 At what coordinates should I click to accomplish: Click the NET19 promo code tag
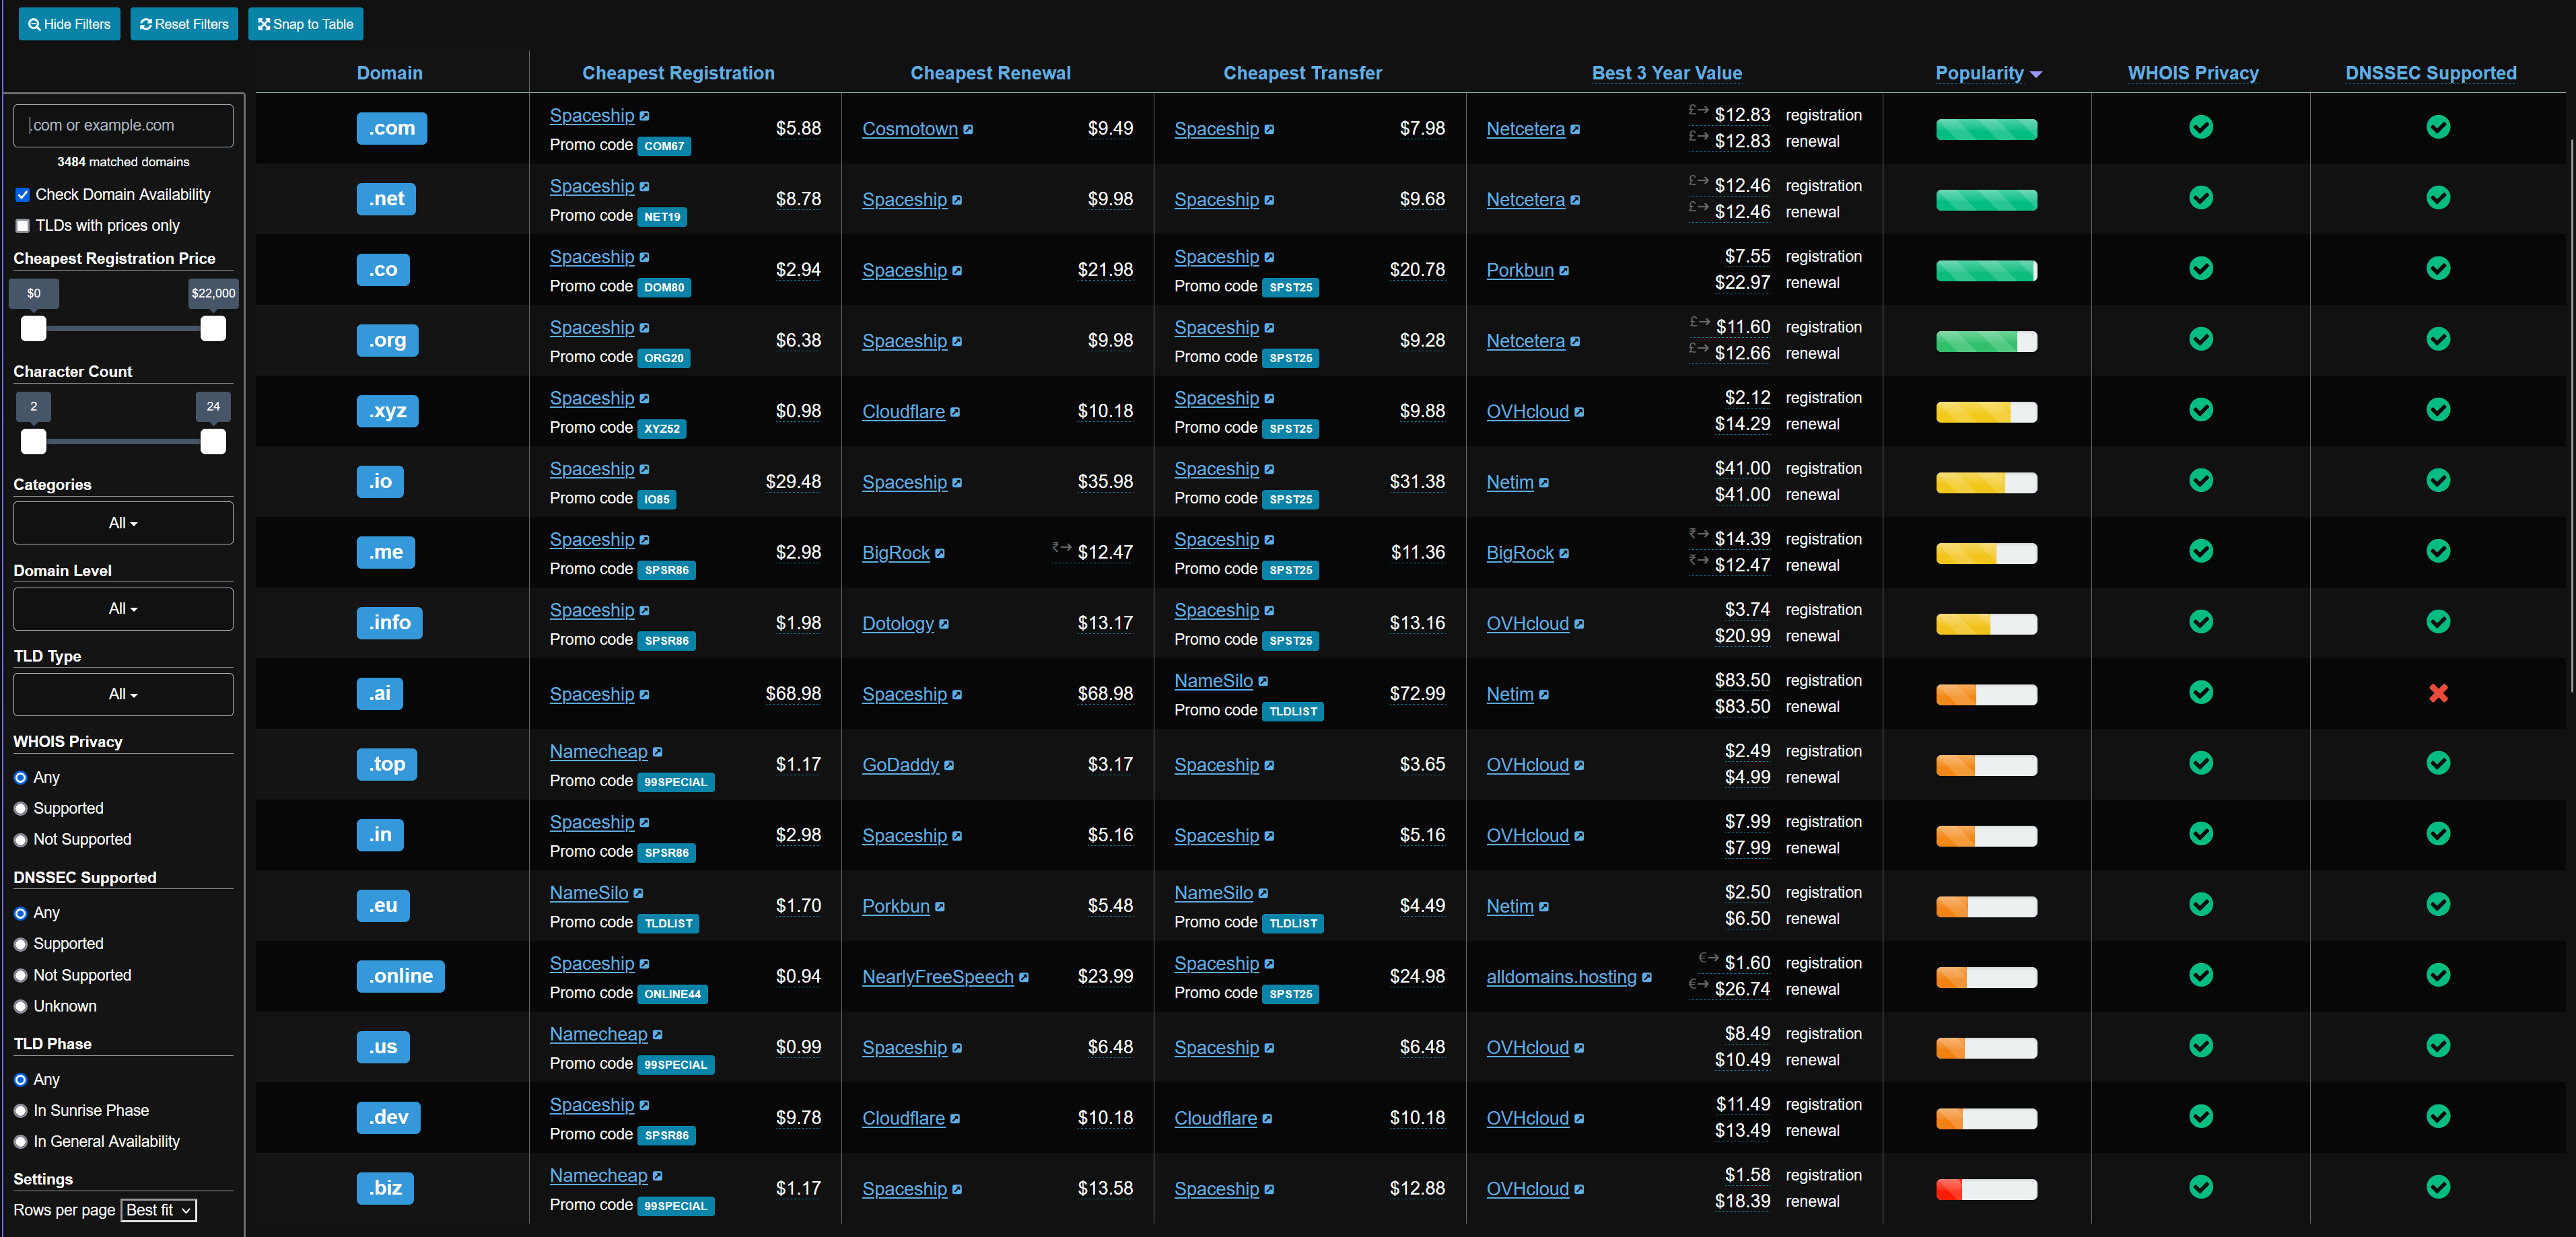[x=662, y=217]
